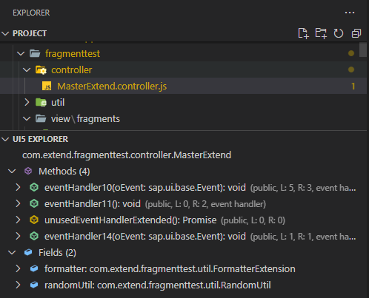Select the controller folder label
369x298 pixels.
point(72,70)
